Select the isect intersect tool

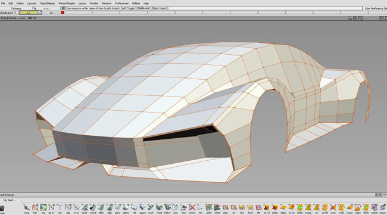pyautogui.click(x=184, y=209)
